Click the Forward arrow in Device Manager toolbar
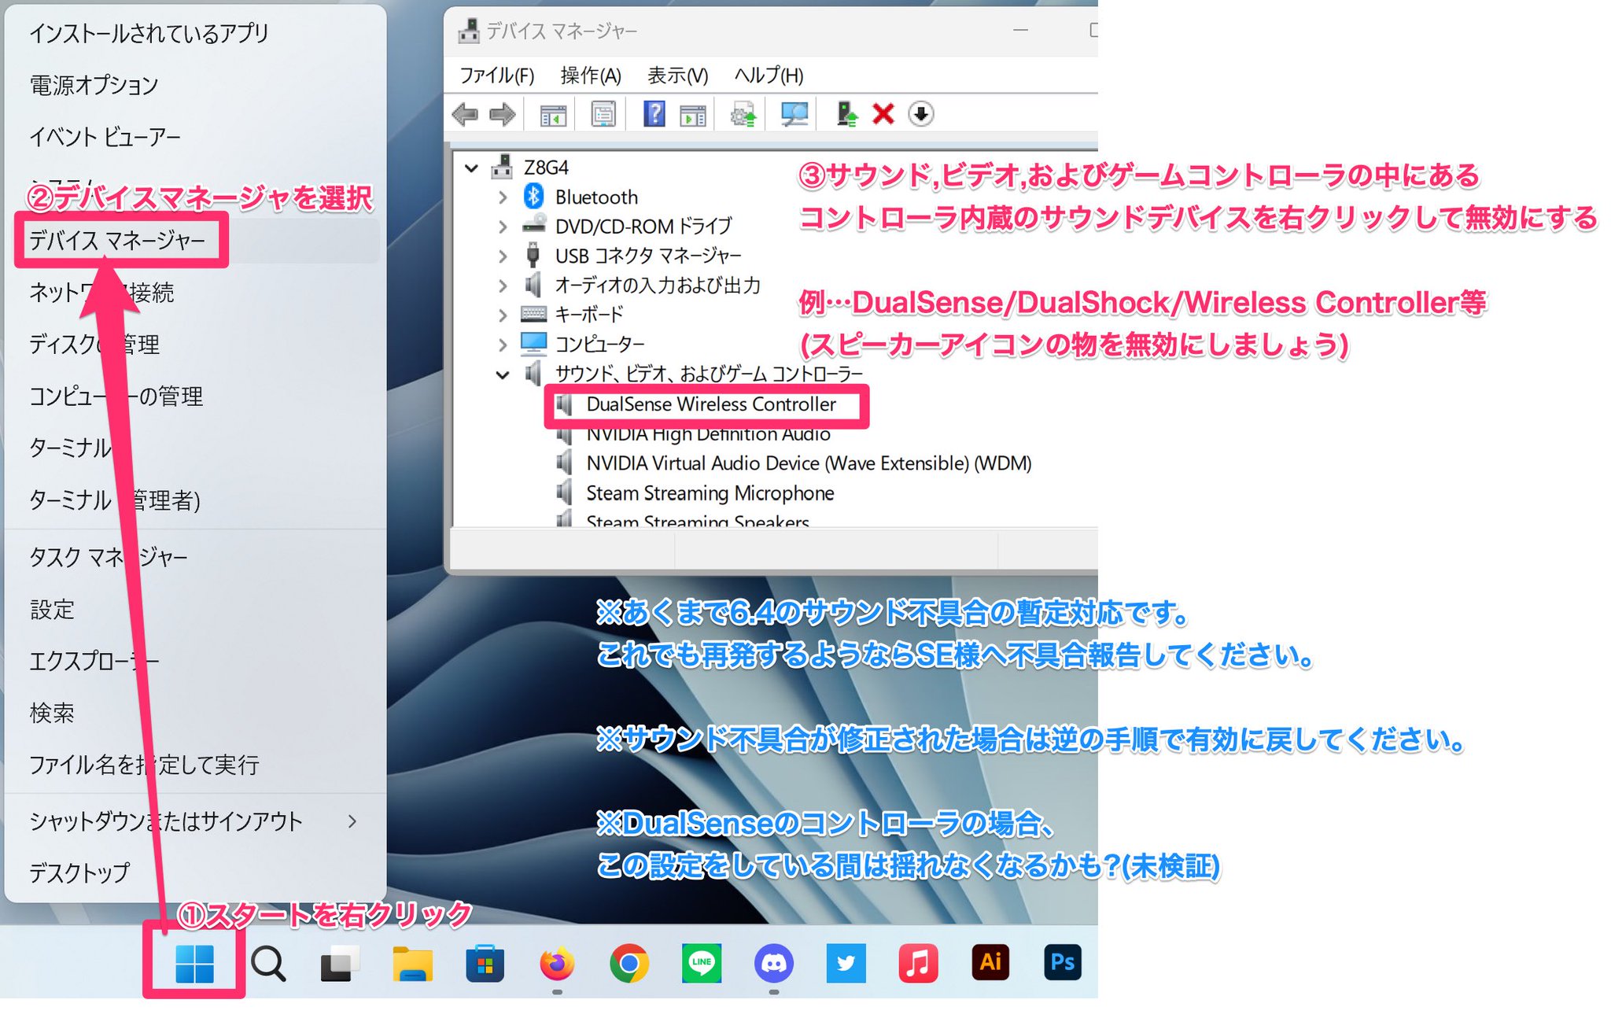The height and width of the screenshot is (1029, 1611). [502, 115]
